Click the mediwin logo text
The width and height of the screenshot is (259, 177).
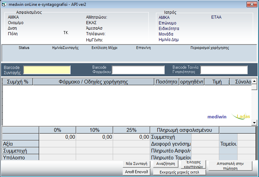pos(217,117)
